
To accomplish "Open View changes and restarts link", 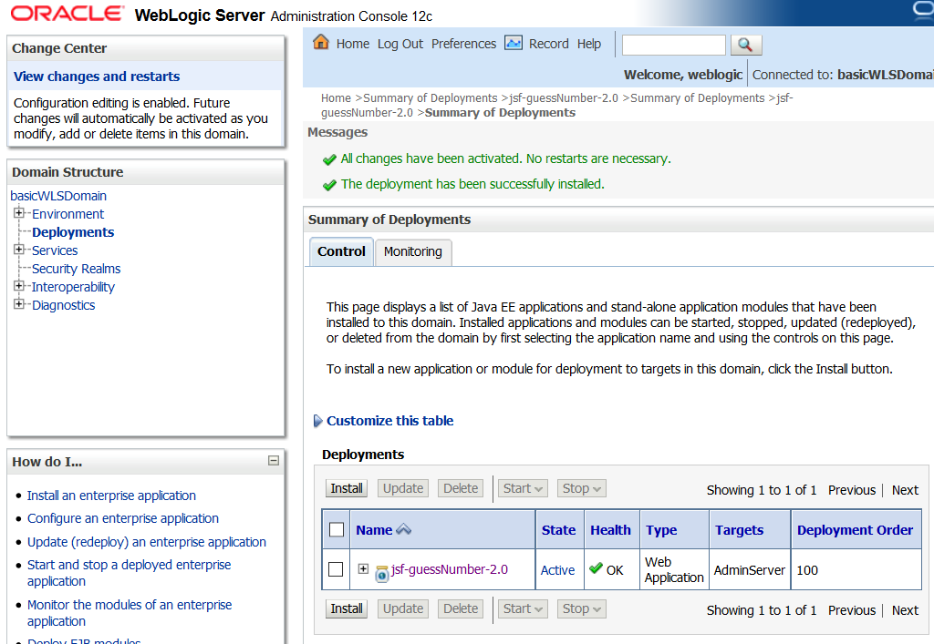I will [97, 77].
